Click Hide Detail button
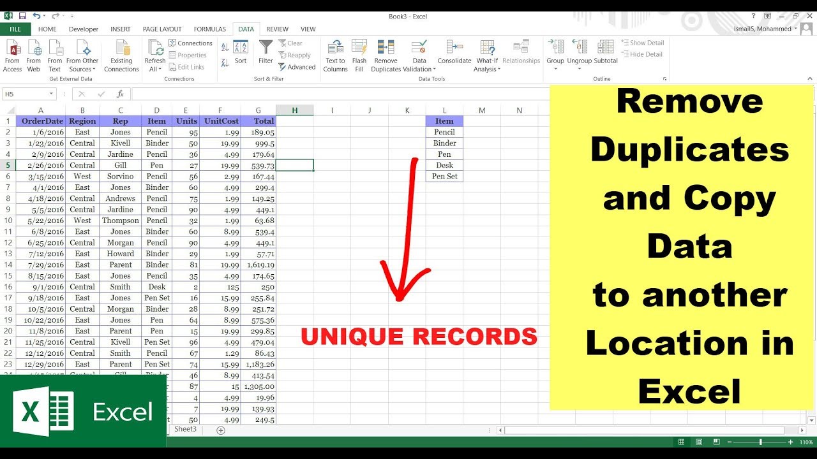The width and height of the screenshot is (817, 459). (642, 54)
